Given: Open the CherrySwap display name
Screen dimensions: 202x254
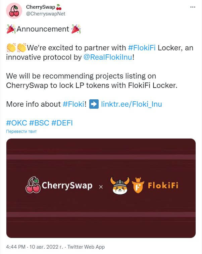Looking at the screenshot, I should [x=41, y=7].
